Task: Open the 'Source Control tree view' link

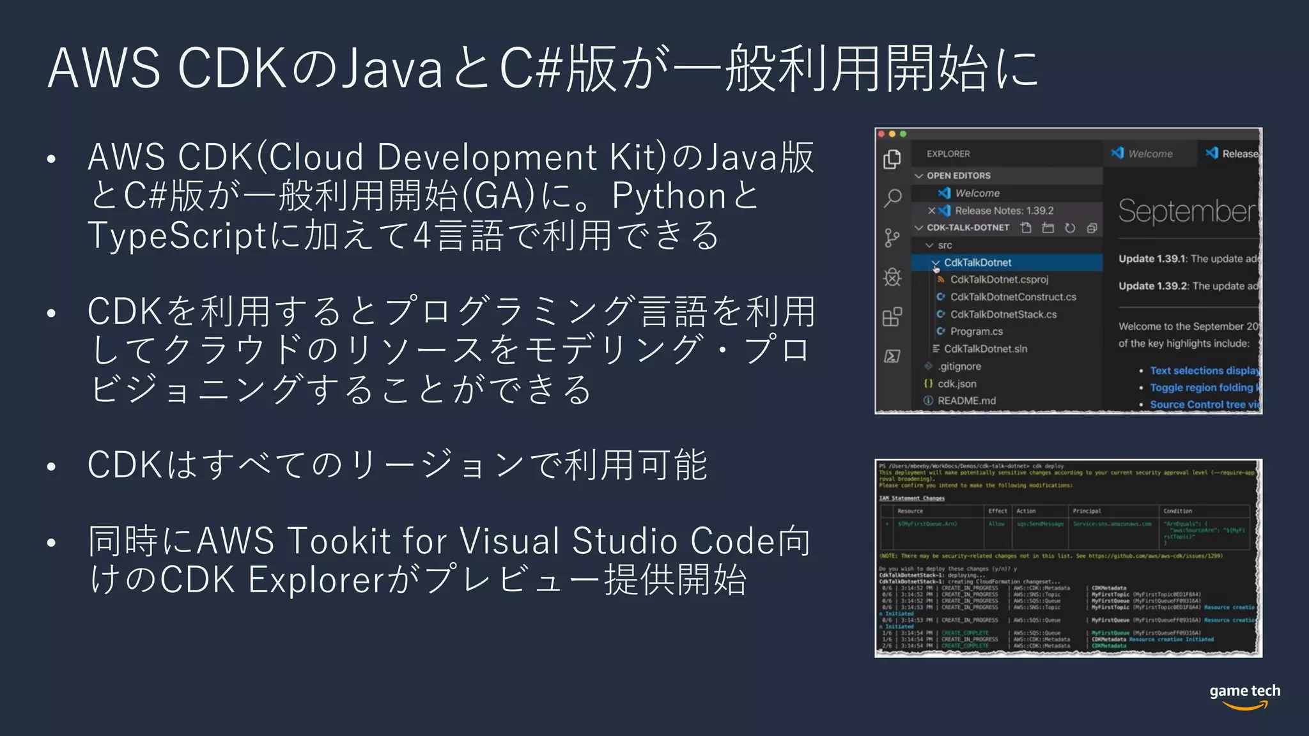Action: pyautogui.click(x=1205, y=404)
